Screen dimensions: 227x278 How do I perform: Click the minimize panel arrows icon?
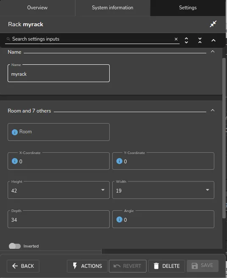tap(213, 24)
